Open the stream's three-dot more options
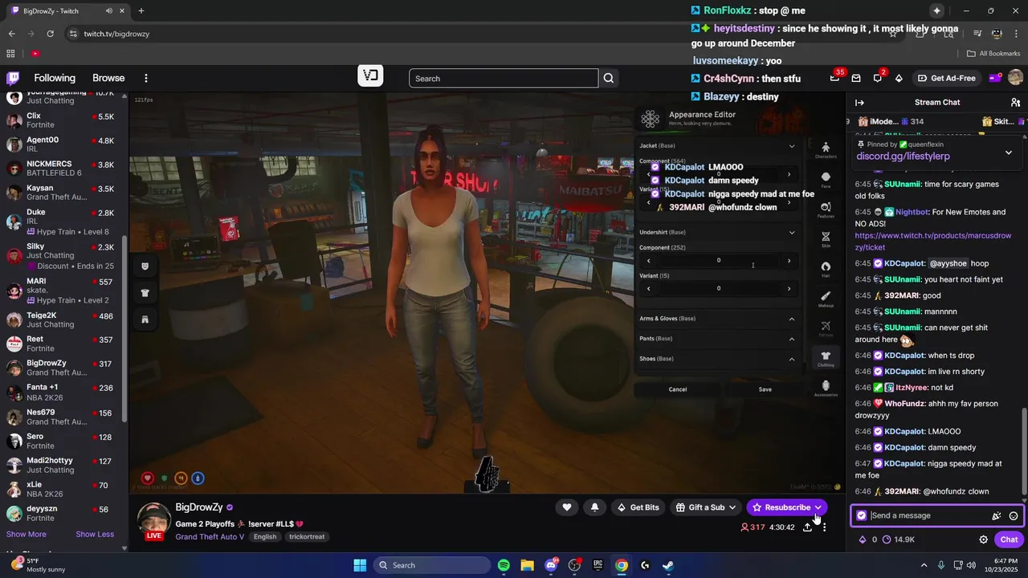The height and width of the screenshot is (578, 1028). pos(824,527)
